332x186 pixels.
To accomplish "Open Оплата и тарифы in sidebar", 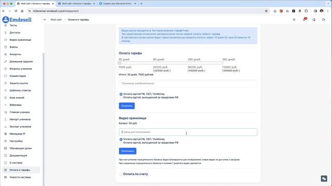I will (21, 170).
